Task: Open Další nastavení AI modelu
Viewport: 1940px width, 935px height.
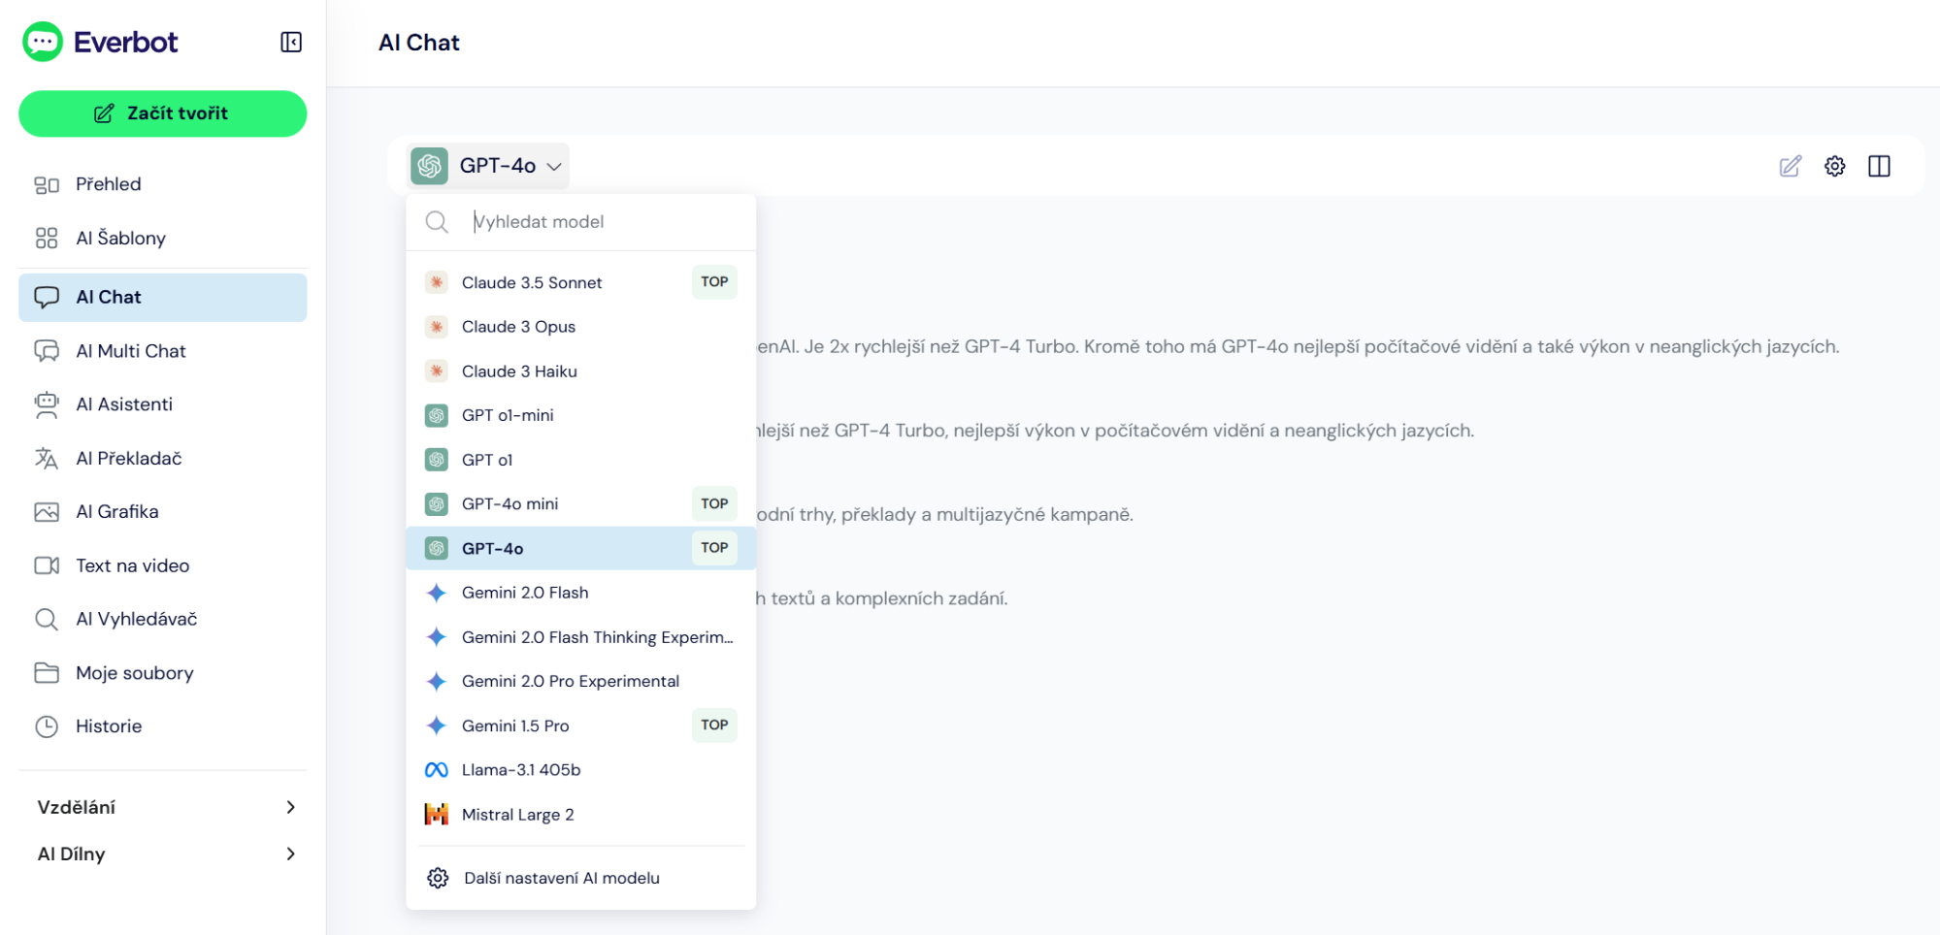Action: coord(580,878)
